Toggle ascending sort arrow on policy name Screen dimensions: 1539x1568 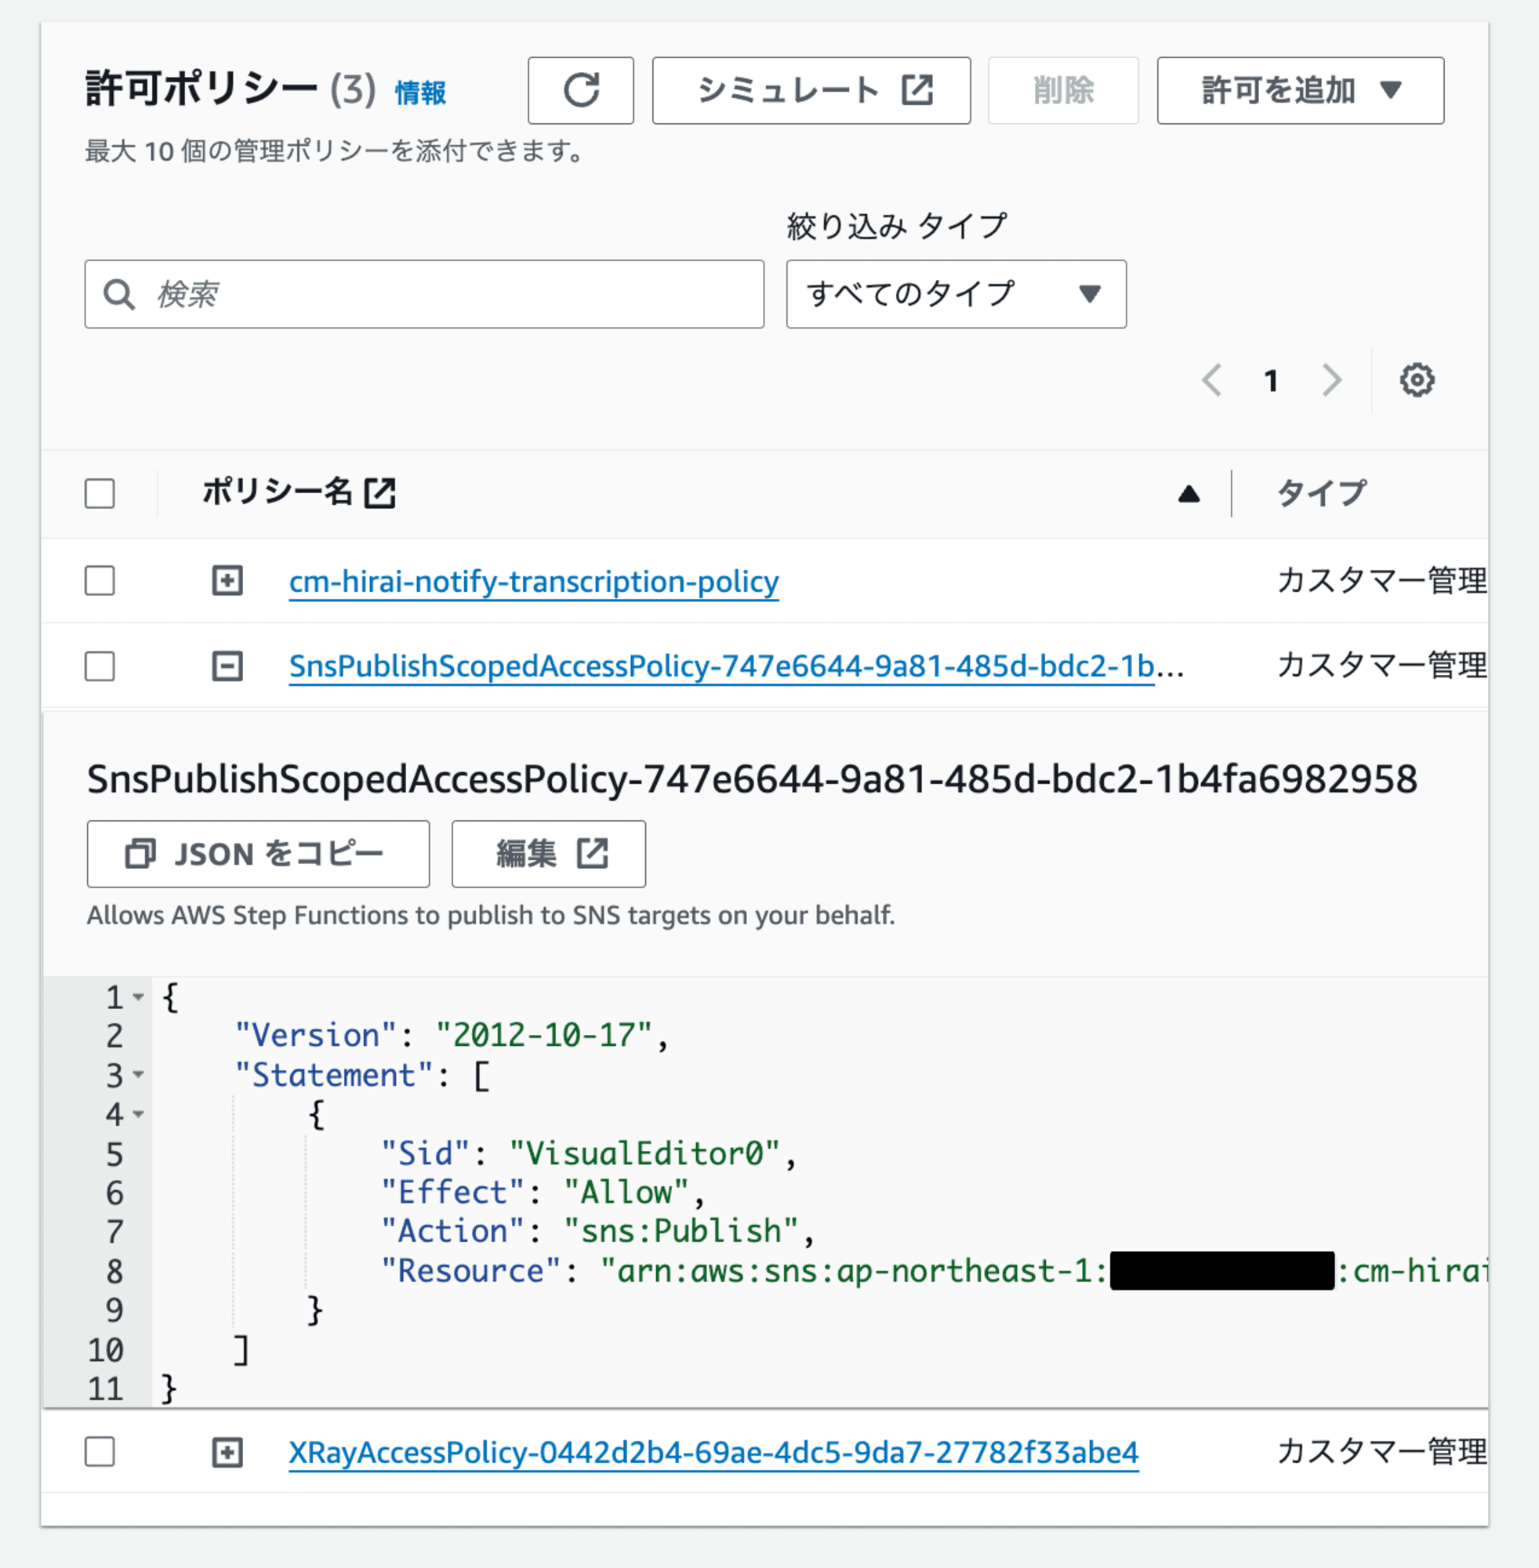click(x=1189, y=494)
